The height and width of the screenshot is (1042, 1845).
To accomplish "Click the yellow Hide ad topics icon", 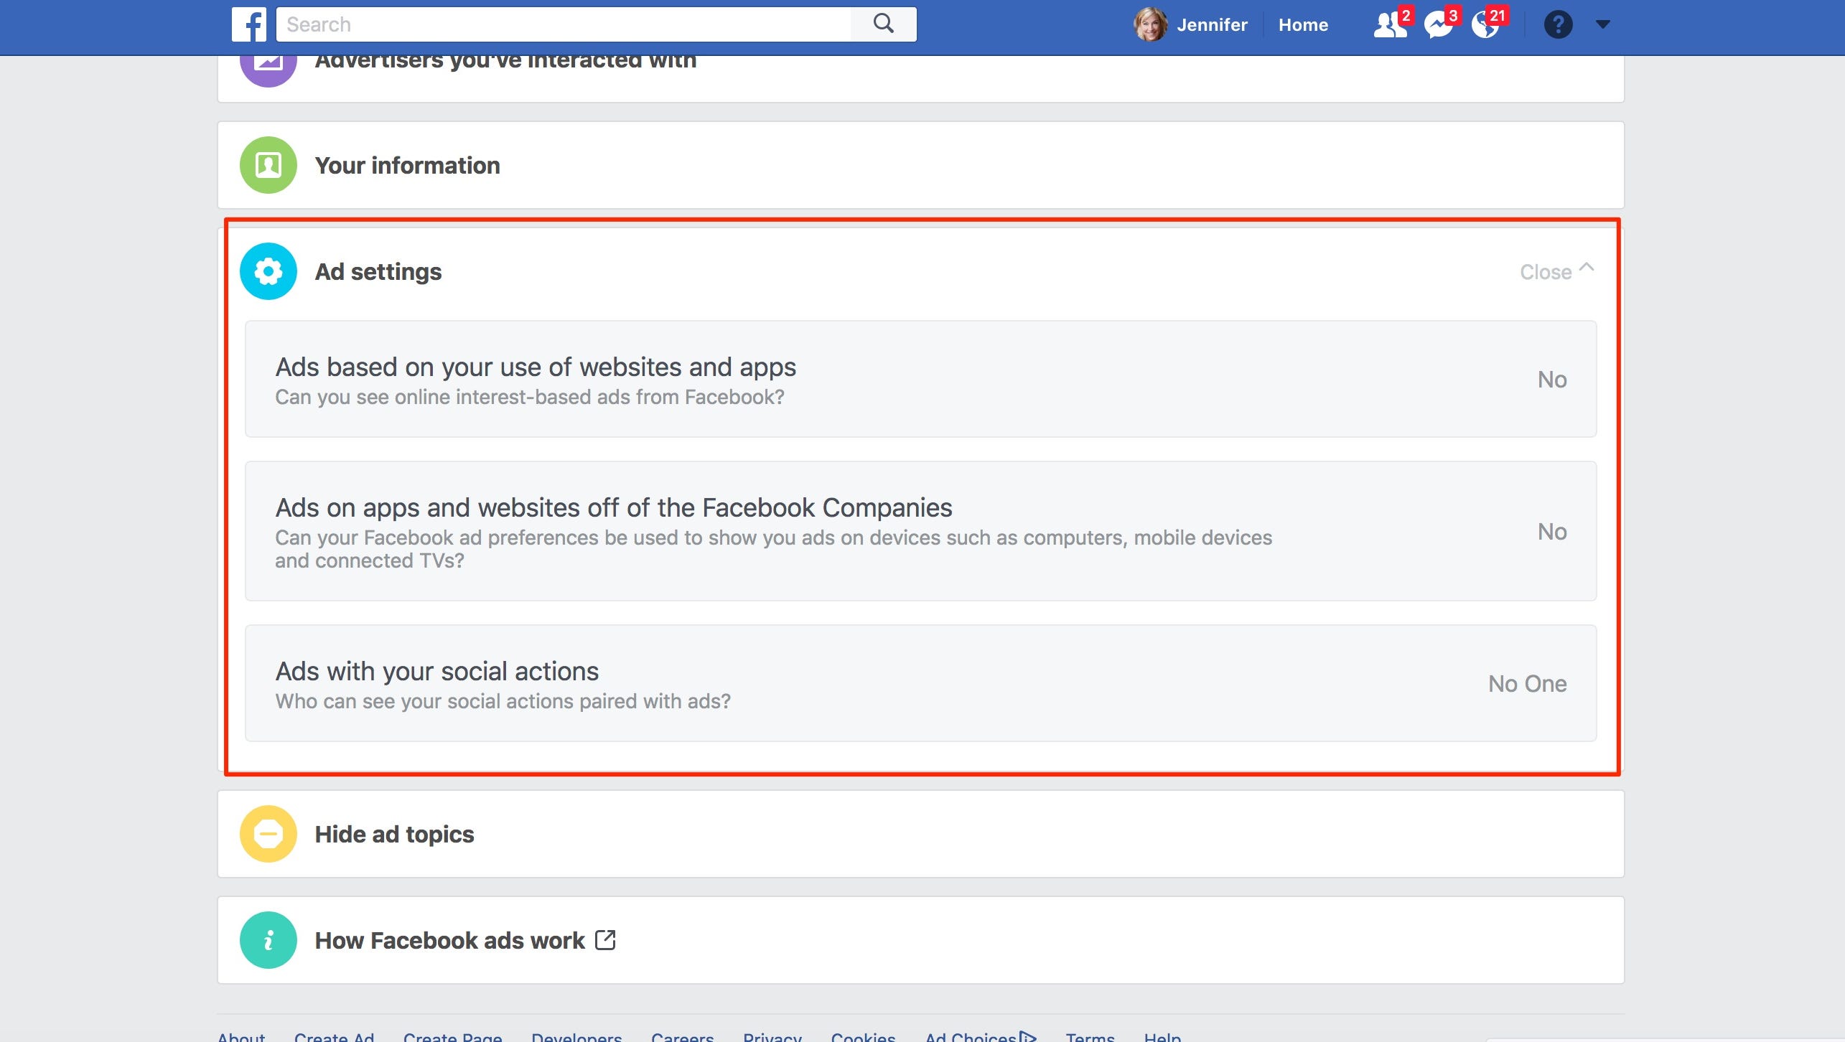I will tap(268, 834).
